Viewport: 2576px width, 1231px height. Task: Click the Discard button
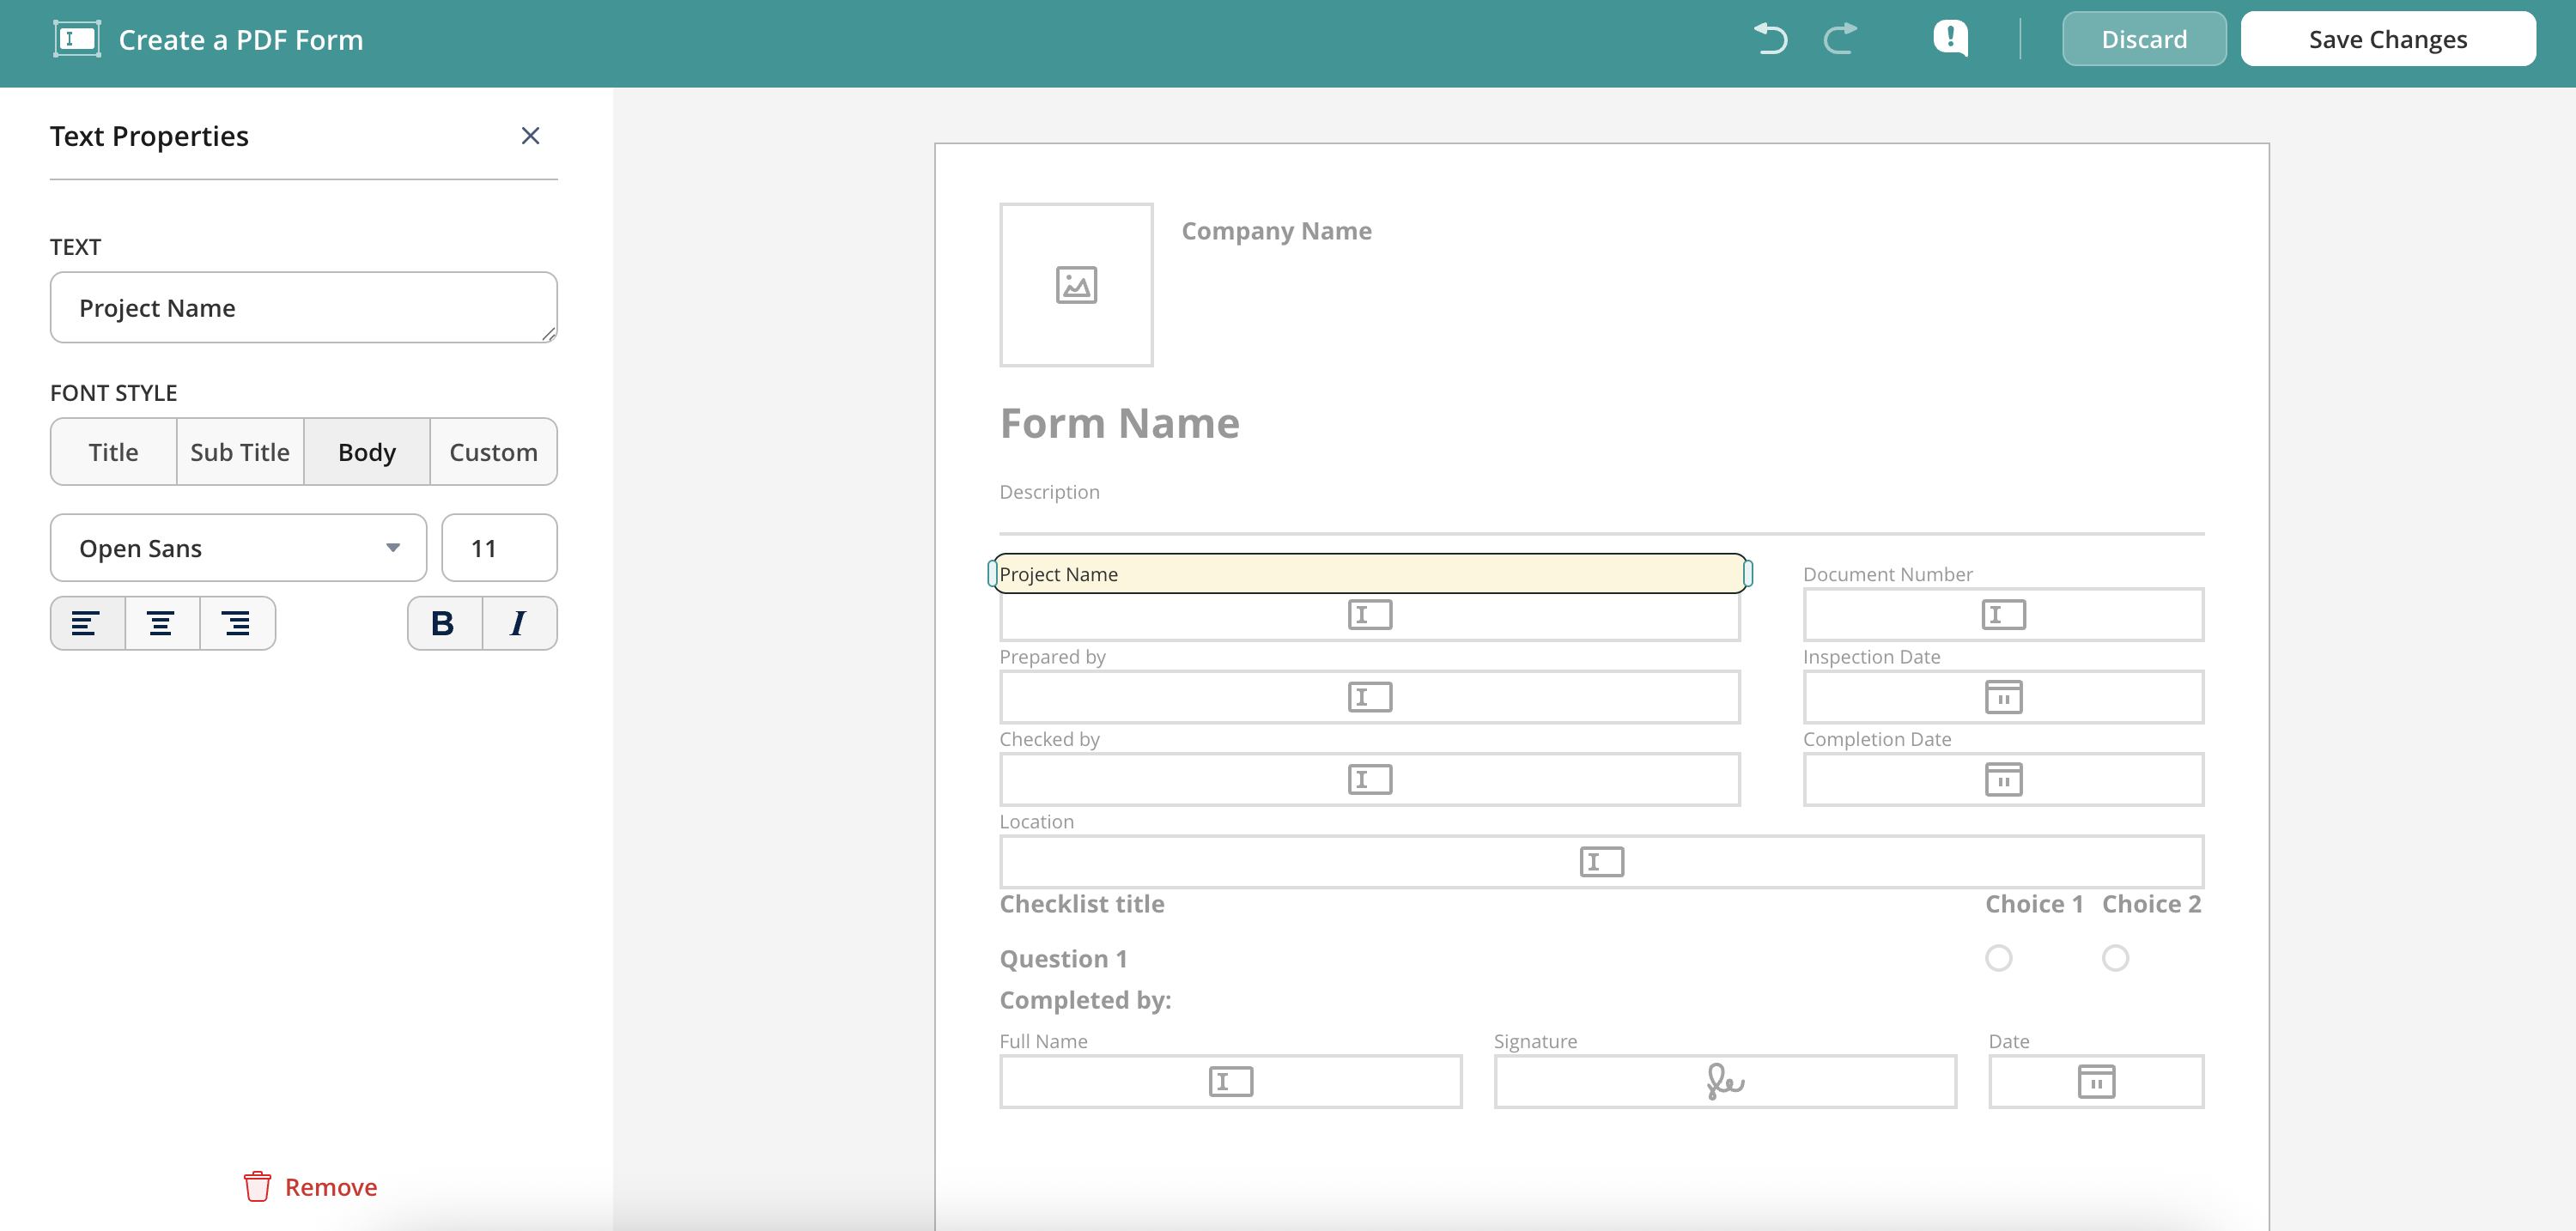tap(2143, 39)
